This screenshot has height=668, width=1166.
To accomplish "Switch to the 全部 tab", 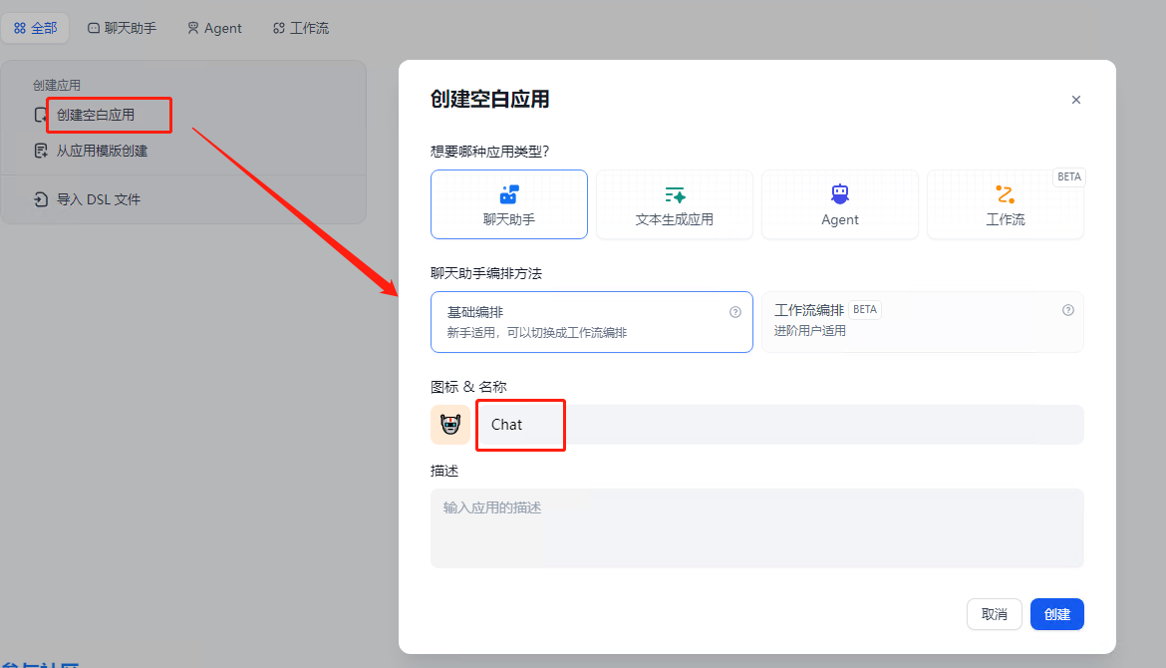I will tap(36, 28).
